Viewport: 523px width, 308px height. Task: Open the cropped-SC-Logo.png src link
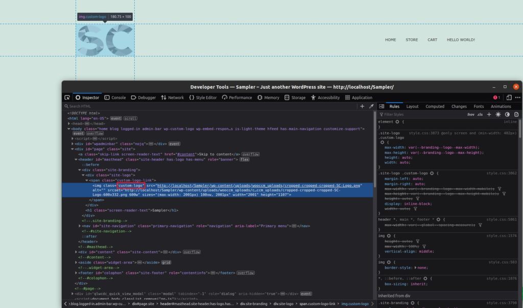259,185
